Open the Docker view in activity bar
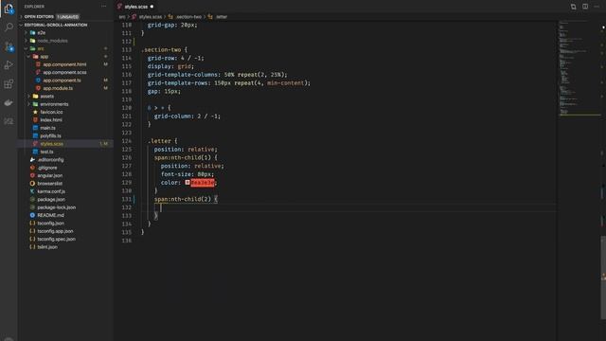 (9, 103)
